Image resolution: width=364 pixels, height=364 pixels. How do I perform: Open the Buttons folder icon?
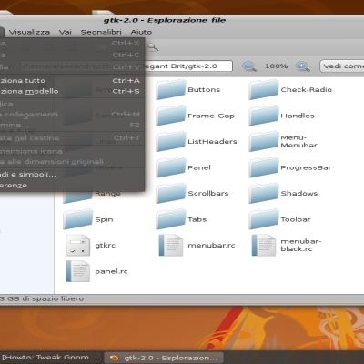coord(170,89)
